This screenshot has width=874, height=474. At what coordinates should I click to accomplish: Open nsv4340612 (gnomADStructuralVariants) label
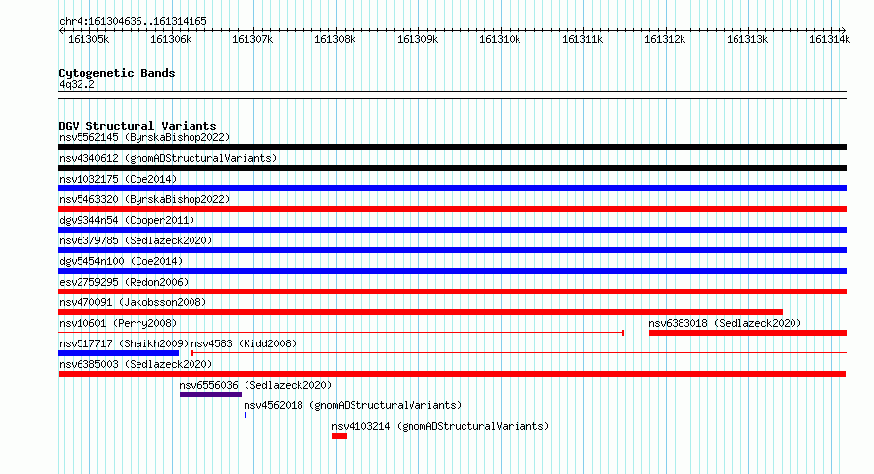pyautogui.click(x=168, y=158)
